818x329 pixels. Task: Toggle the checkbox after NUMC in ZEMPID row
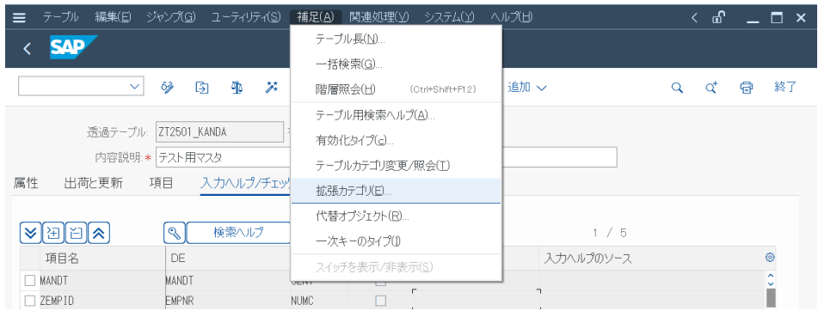click(x=381, y=301)
